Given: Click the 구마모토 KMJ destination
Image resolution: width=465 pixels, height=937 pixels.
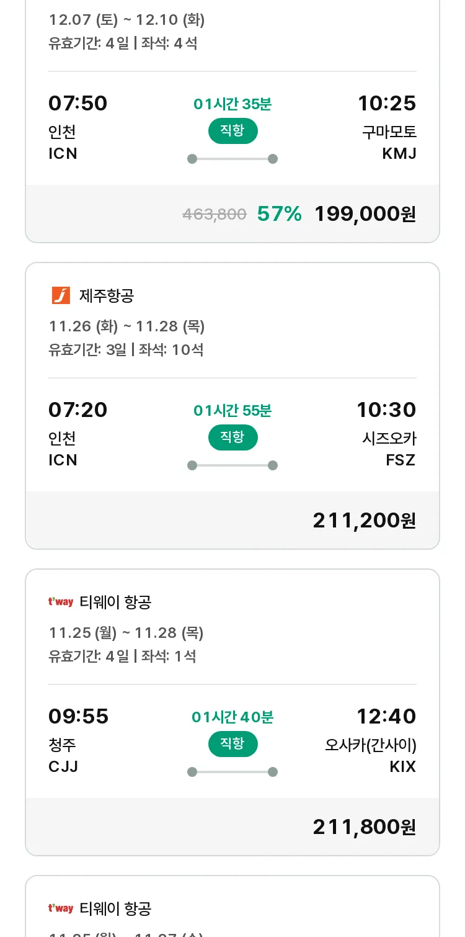Looking at the screenshot, I should [x=389, y=142].
